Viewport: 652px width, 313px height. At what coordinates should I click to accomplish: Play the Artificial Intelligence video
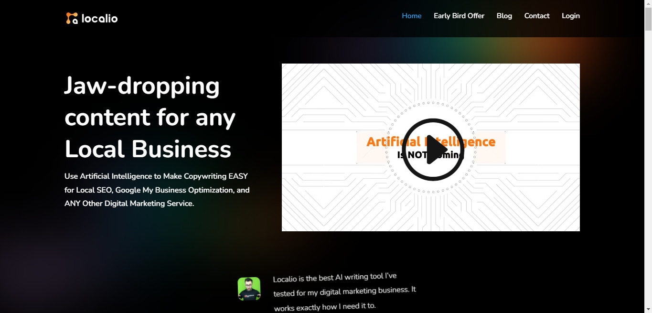(433, 150)
